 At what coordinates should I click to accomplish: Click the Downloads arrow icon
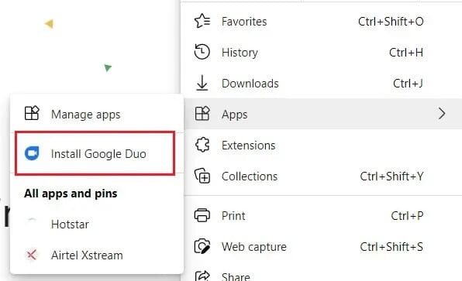[202, 83]
